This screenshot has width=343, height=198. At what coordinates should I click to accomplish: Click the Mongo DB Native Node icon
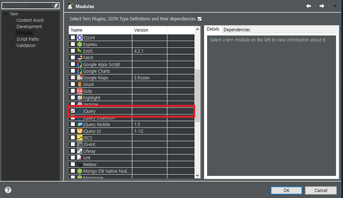point(80,171)
